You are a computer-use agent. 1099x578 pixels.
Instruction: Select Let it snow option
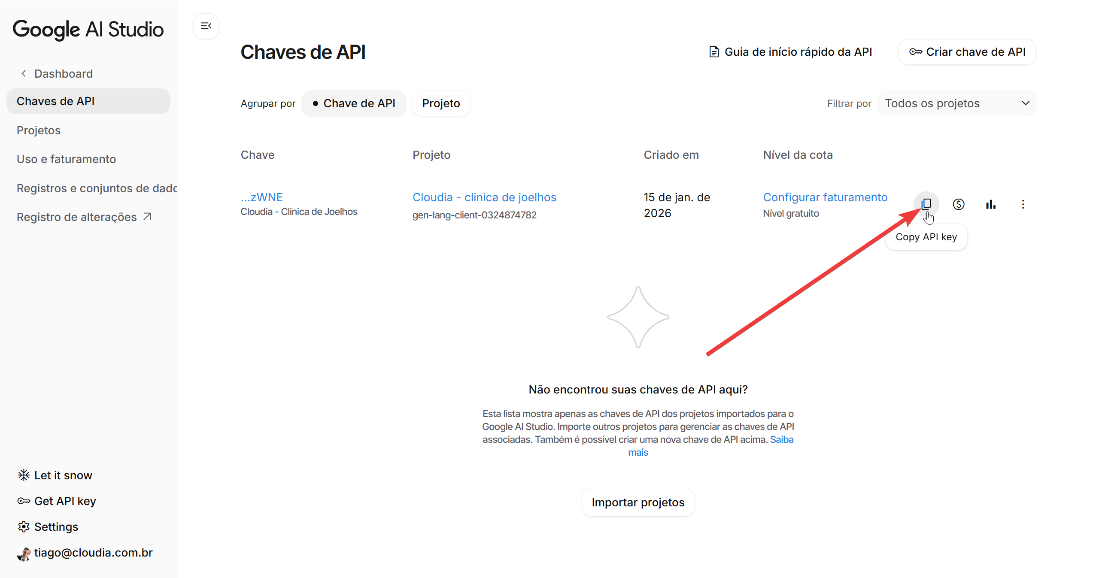(55, 475)
